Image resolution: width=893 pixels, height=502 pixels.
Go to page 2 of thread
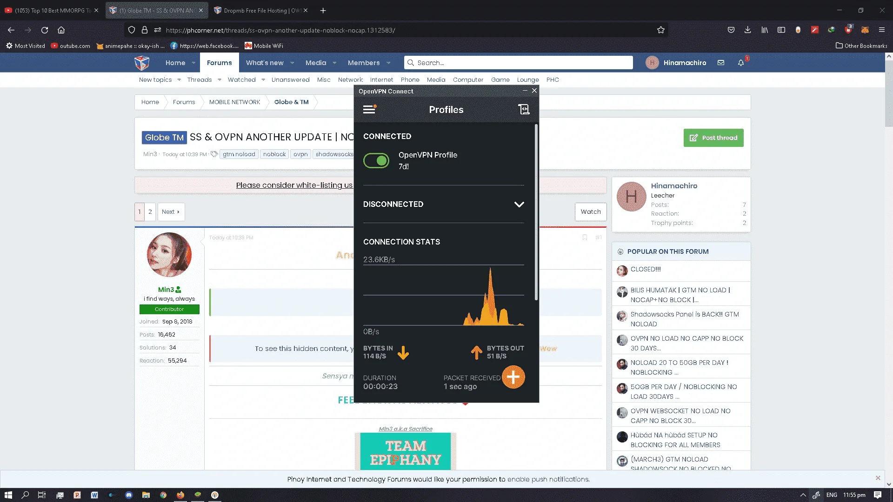[x=150, y=211]
